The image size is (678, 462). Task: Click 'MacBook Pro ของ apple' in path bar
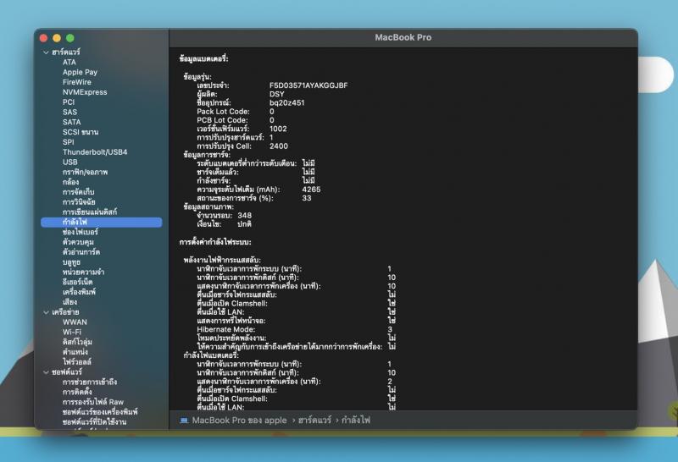[x=239, y=420]
